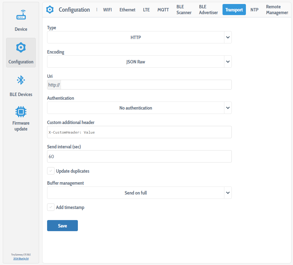Open Firmware update chip icon
Screen dimensions: 293x265
click(x=21, y=111)
